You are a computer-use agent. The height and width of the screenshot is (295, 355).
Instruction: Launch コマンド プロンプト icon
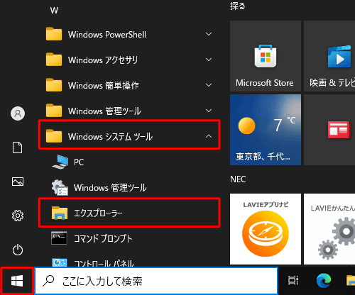(59, 238)
